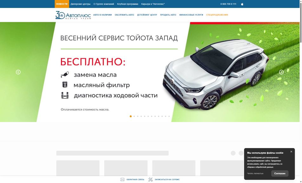Image resolution: width=302 pixels, height=183 pixels.
Task: Click ЗАПИСАТЬСЯ НА СЕРВИС link
Action: click(167, 180)
